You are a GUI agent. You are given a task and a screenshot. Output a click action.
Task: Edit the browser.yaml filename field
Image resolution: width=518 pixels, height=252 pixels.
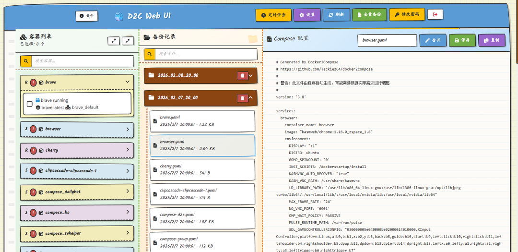387,40
